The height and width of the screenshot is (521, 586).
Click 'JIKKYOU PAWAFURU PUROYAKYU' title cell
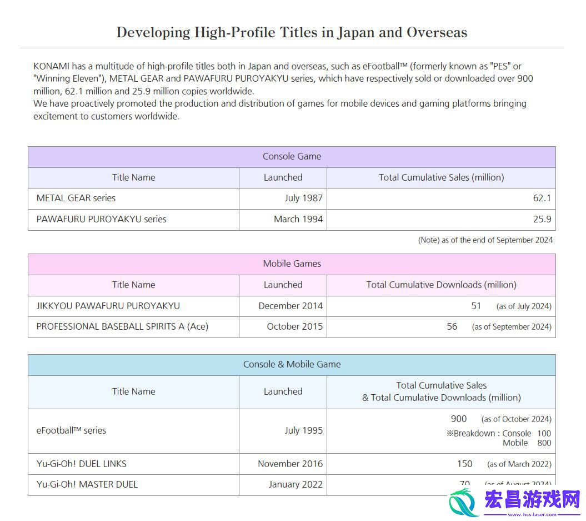pos(133,306)
